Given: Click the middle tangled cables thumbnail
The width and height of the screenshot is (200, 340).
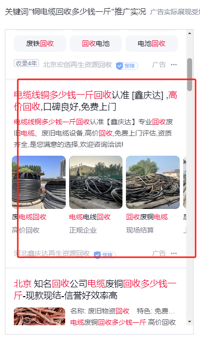Looking at the screenshot, I should [x=96, y=182].
